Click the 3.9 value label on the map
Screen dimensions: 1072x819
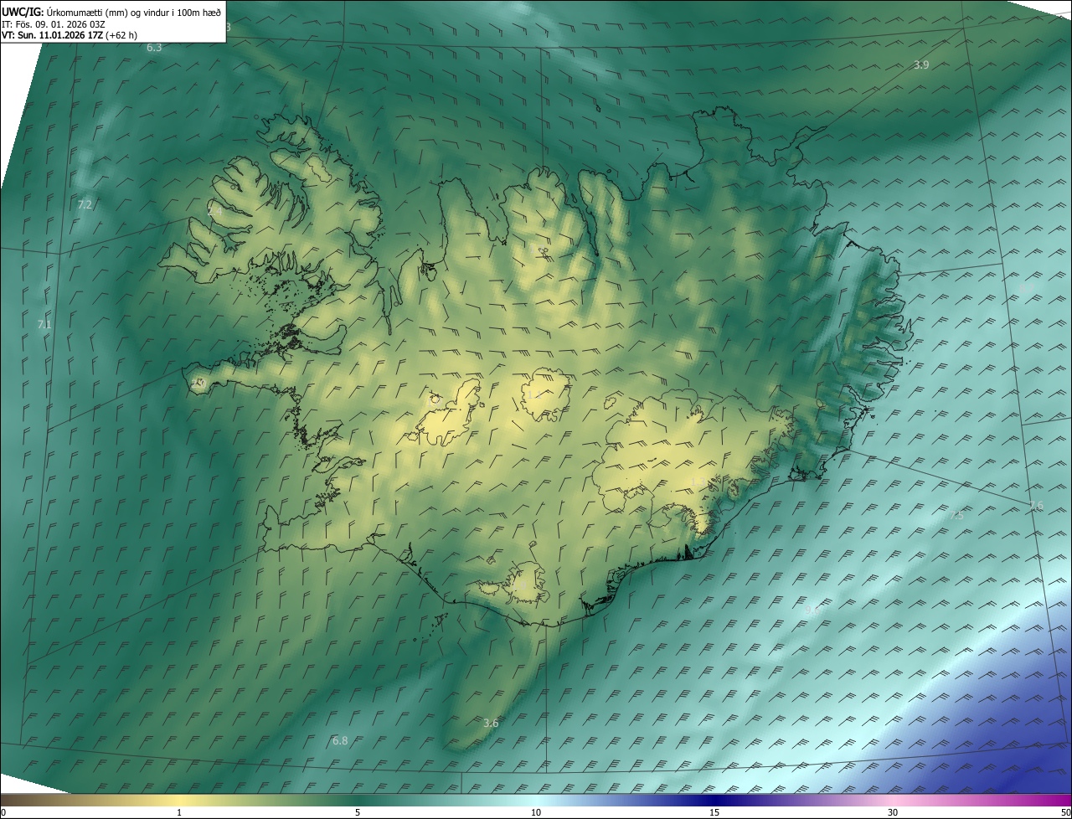pos(921,64)
